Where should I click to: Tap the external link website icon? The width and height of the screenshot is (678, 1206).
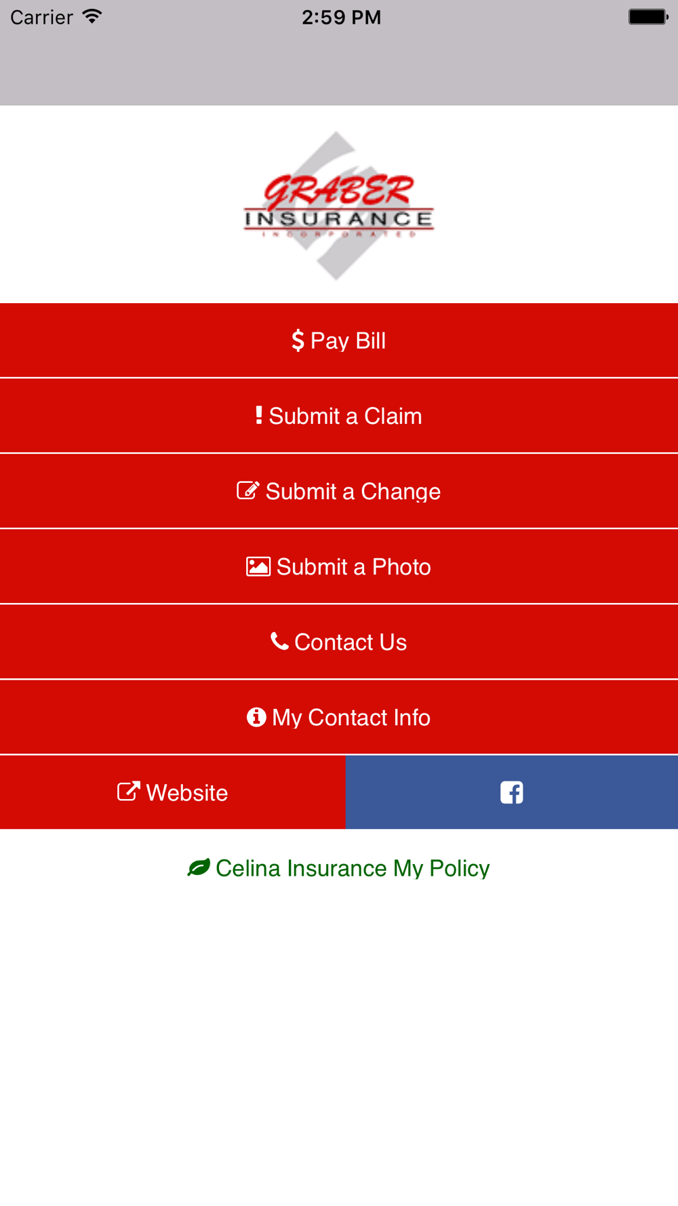tap(128, 792)
